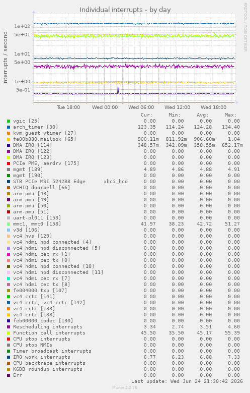Image resolution: width=250 pixels, height=393 pixels.
Task: Click the 'Max:' column header
Action: [230, 115]
